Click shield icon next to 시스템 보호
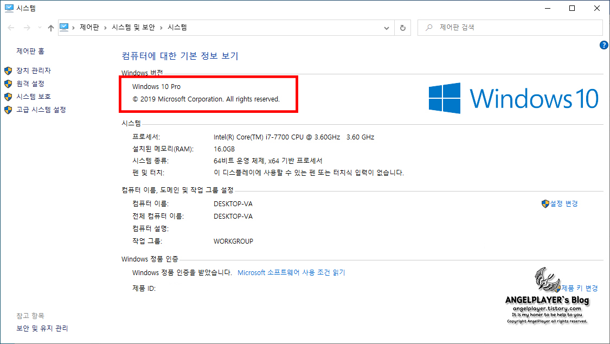Image resolution: width=610 pixels, height=344 pixels. tap(8, 97)
